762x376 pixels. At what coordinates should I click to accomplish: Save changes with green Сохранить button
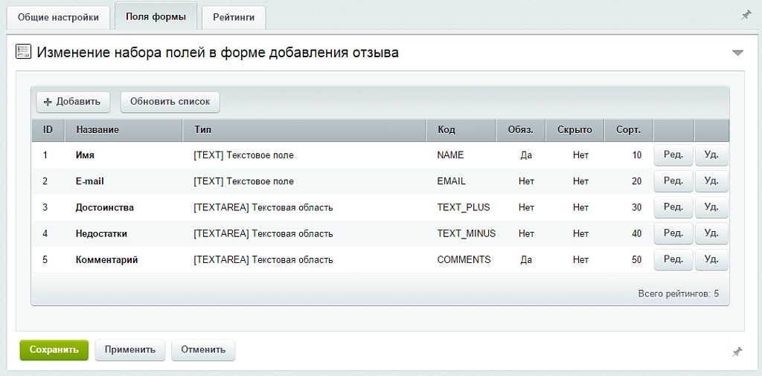[x=54, y=350]
